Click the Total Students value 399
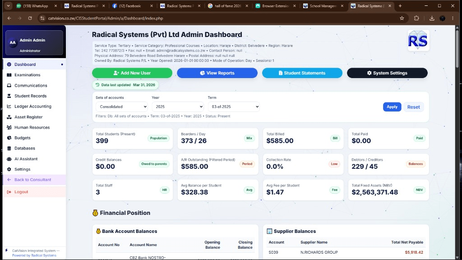This screenshot has height=260, width=462. [102, 141]
